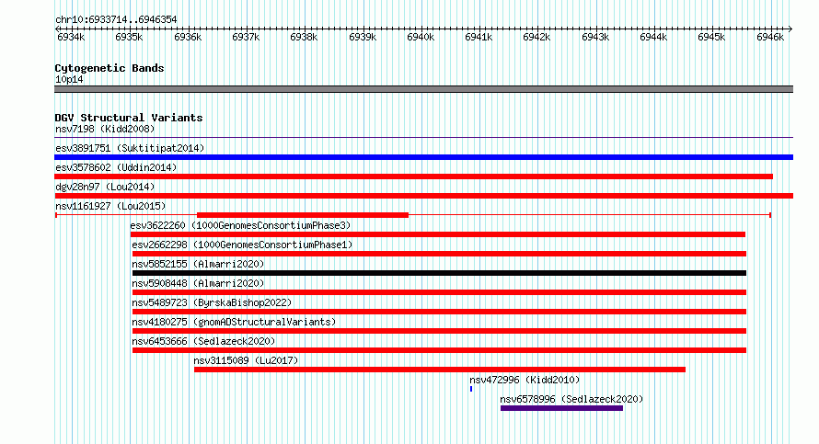Open the nsv3115089 (Lu2017) label
The width and height of the screenshot is (819, 444).
246,360
